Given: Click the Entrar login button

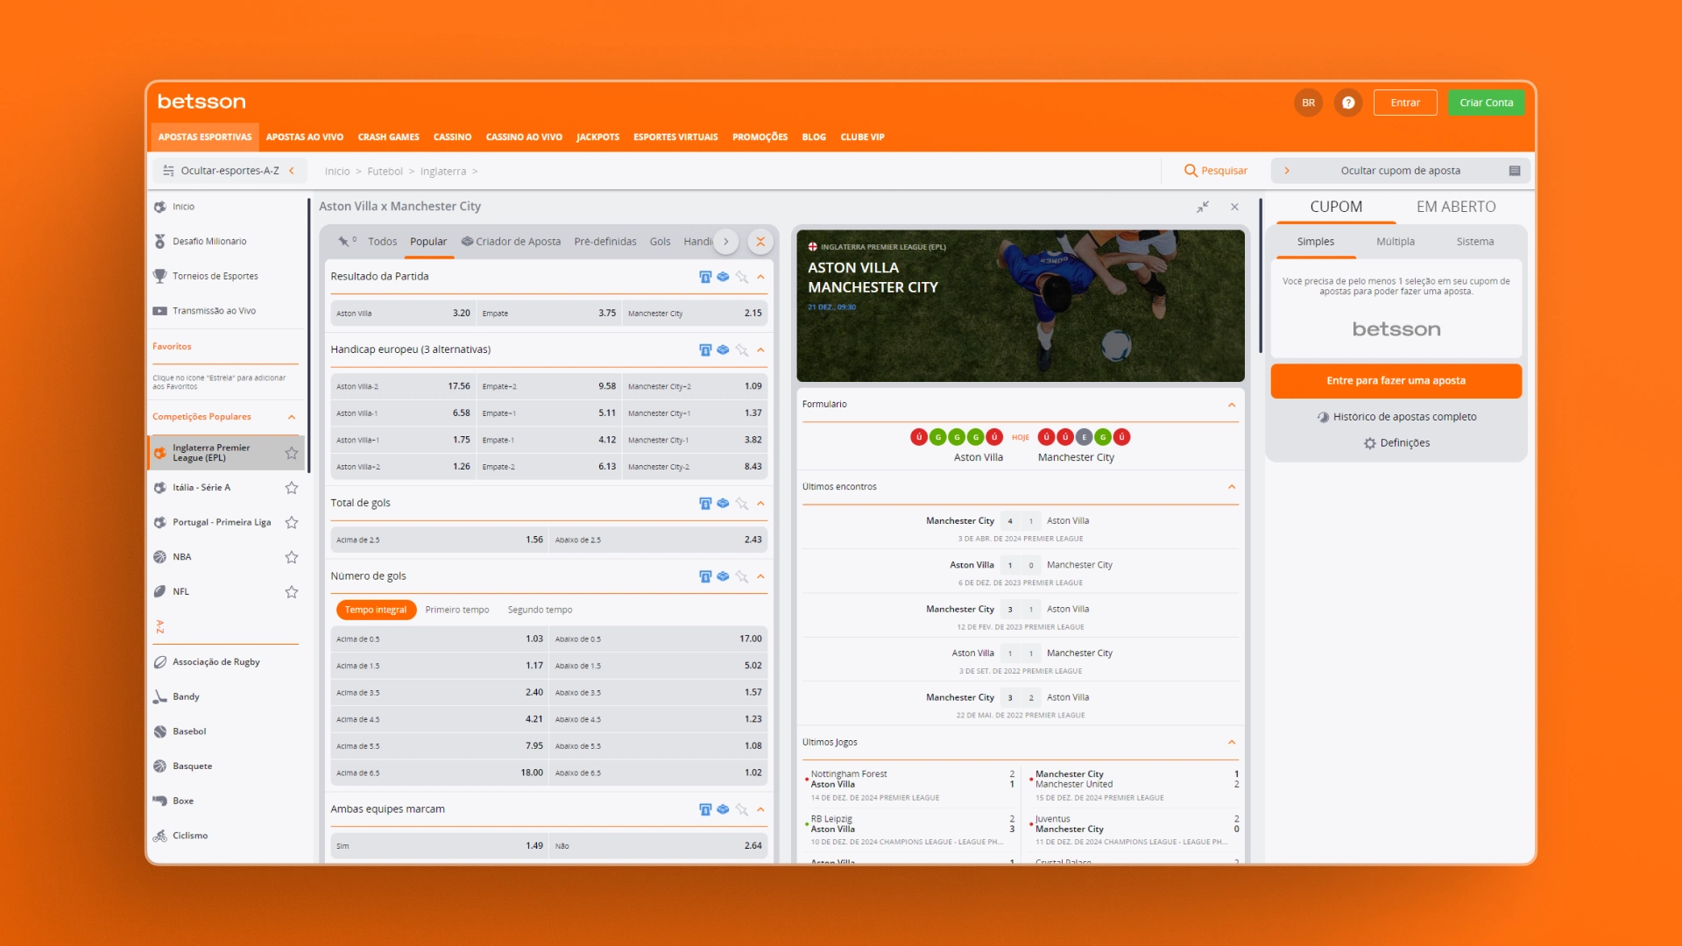Looking at the screenshot, I should 1405,102.
